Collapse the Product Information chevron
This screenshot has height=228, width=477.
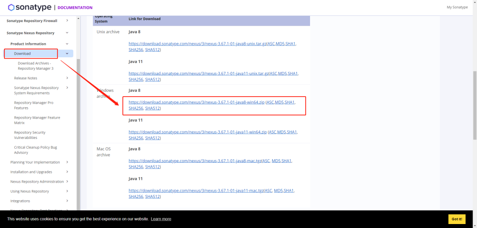(x=67, y=44)
